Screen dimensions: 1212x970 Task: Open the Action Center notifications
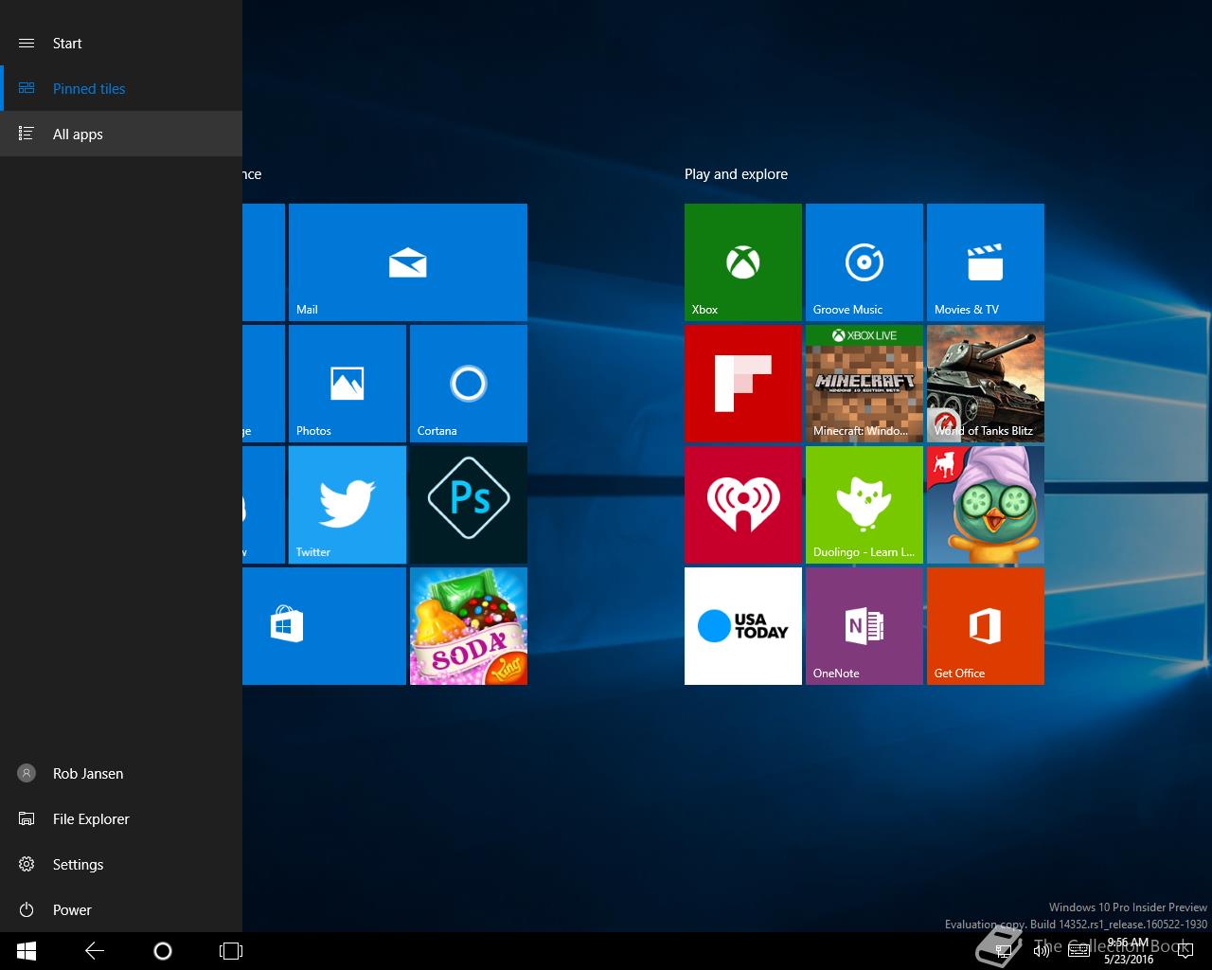[x=1185, y=950]
